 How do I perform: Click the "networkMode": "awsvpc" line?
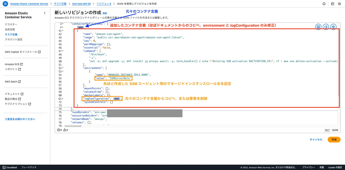point(88,119)
